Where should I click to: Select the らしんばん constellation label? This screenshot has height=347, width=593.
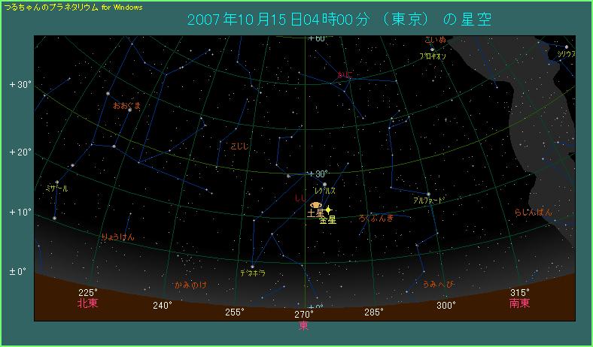[x=533, y=213]
